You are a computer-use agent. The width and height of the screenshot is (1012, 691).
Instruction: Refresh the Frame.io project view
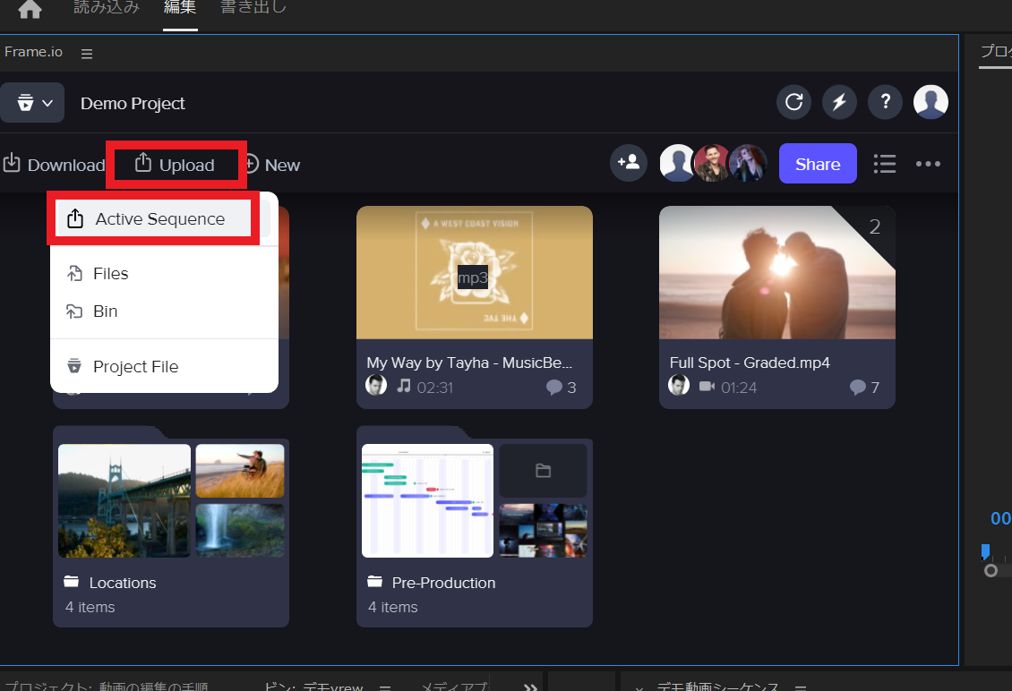(793, 101)
